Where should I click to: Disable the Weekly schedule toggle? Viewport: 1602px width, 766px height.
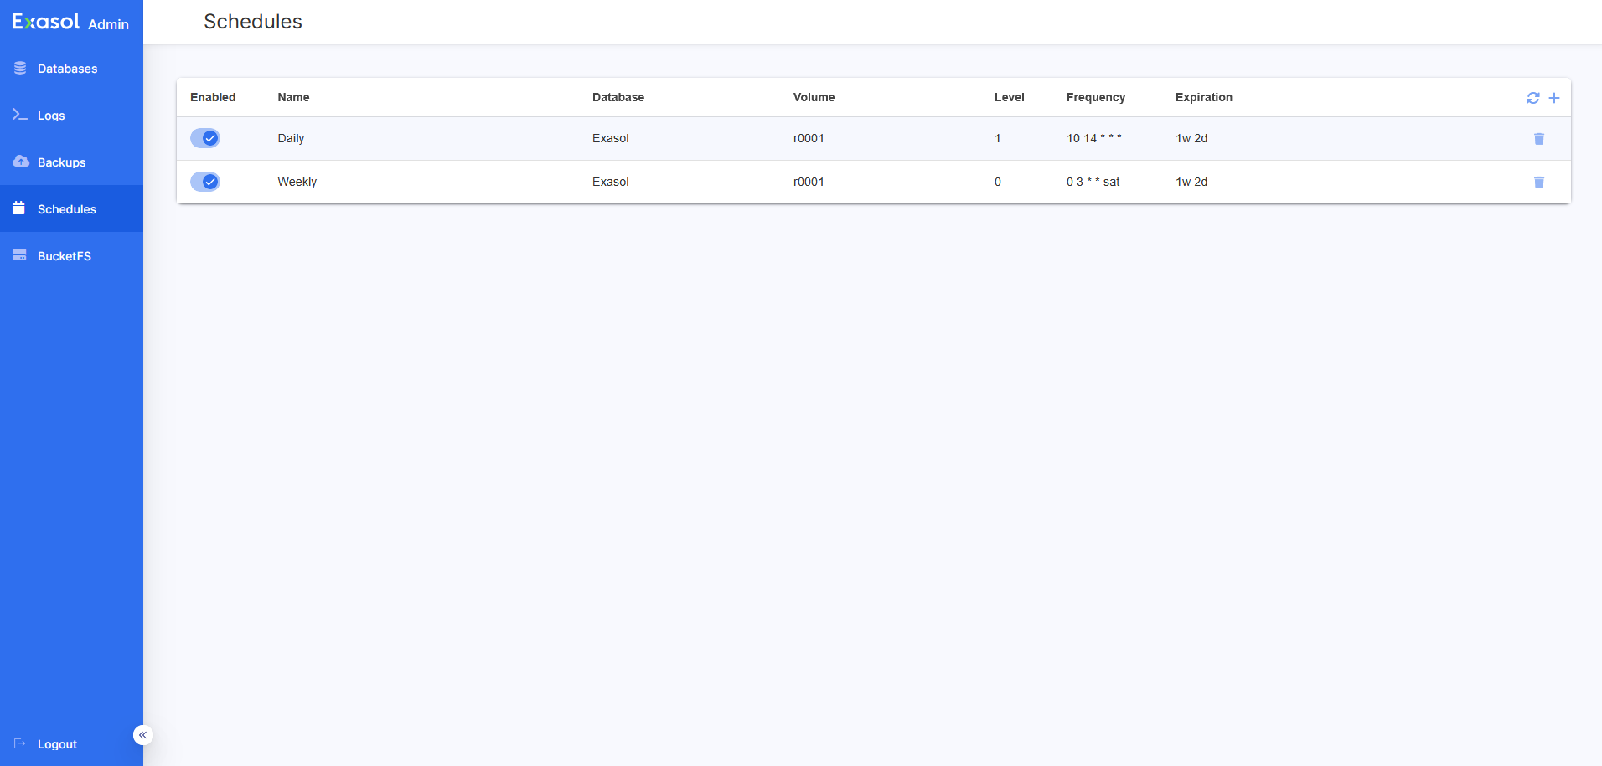click(x=205, y=182)
